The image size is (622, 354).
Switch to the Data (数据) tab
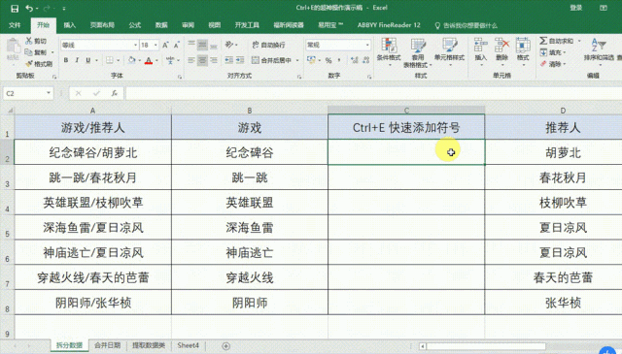click(161, 25)
